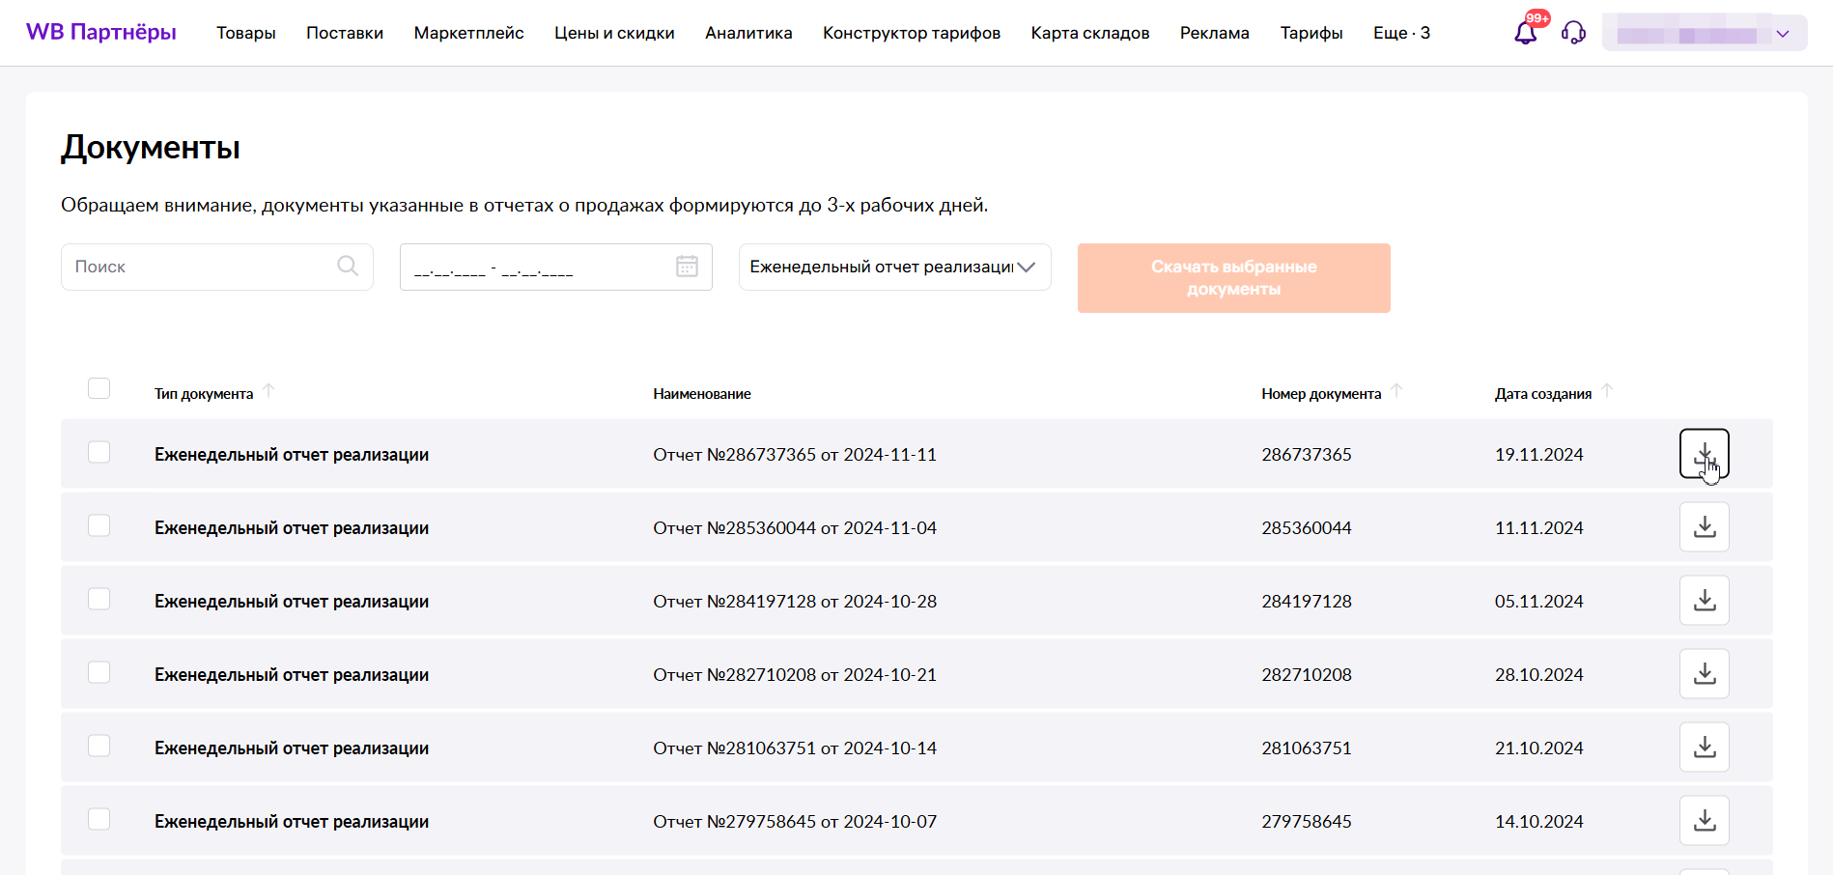Check the box for report 281063751
1833x875 pixels.
click(x=99, y=746)
